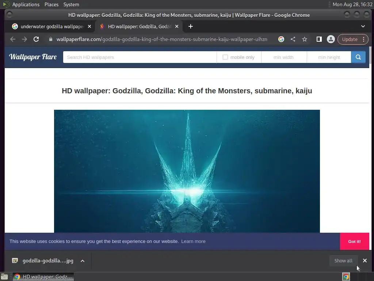Screen dimensions: 374x281
Task: Open Learn more cookie link
Action: 193,241
